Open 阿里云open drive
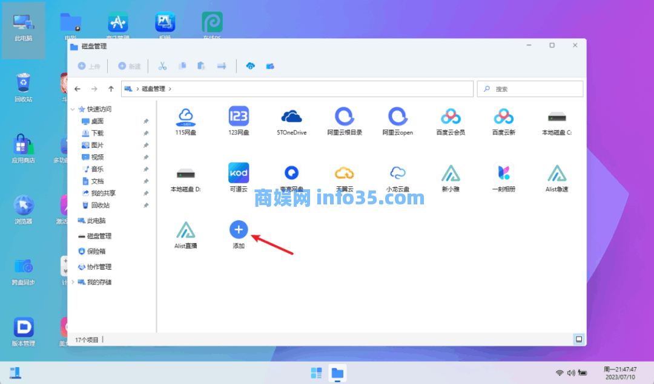 pyautogui.click(x=397, y=121)
